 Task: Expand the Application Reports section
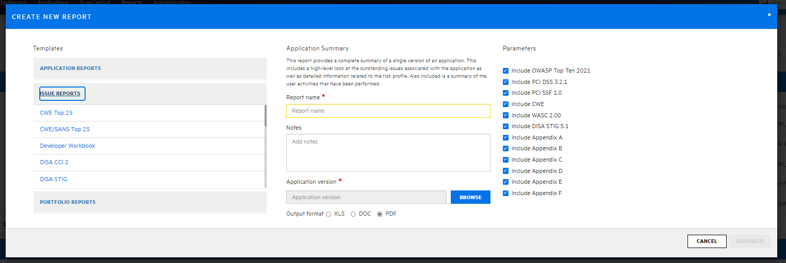pyautogui.click(x=71, y=68)
